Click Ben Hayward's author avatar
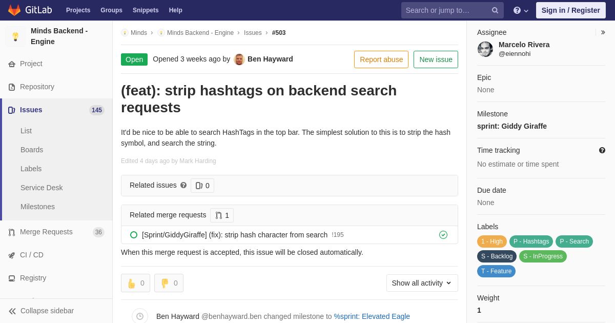615x323 pixels. pos(239,59)
